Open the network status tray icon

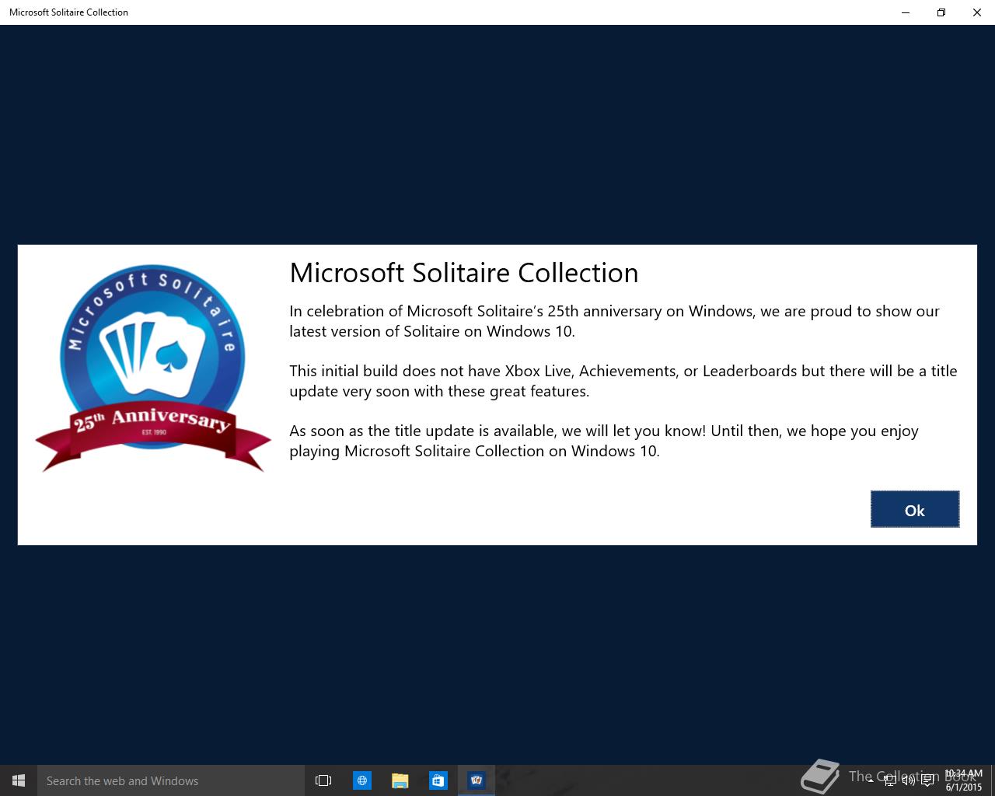coord(889,780)
